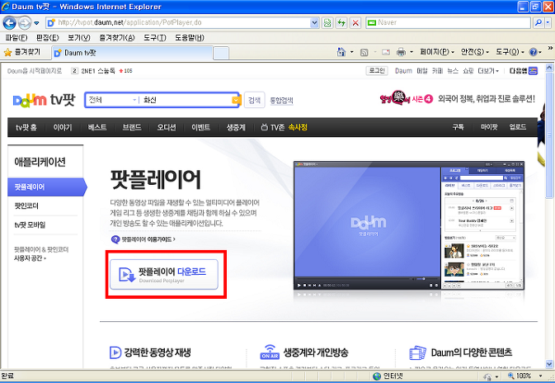Open a new blank tab
555x383 pixels.
221,53
